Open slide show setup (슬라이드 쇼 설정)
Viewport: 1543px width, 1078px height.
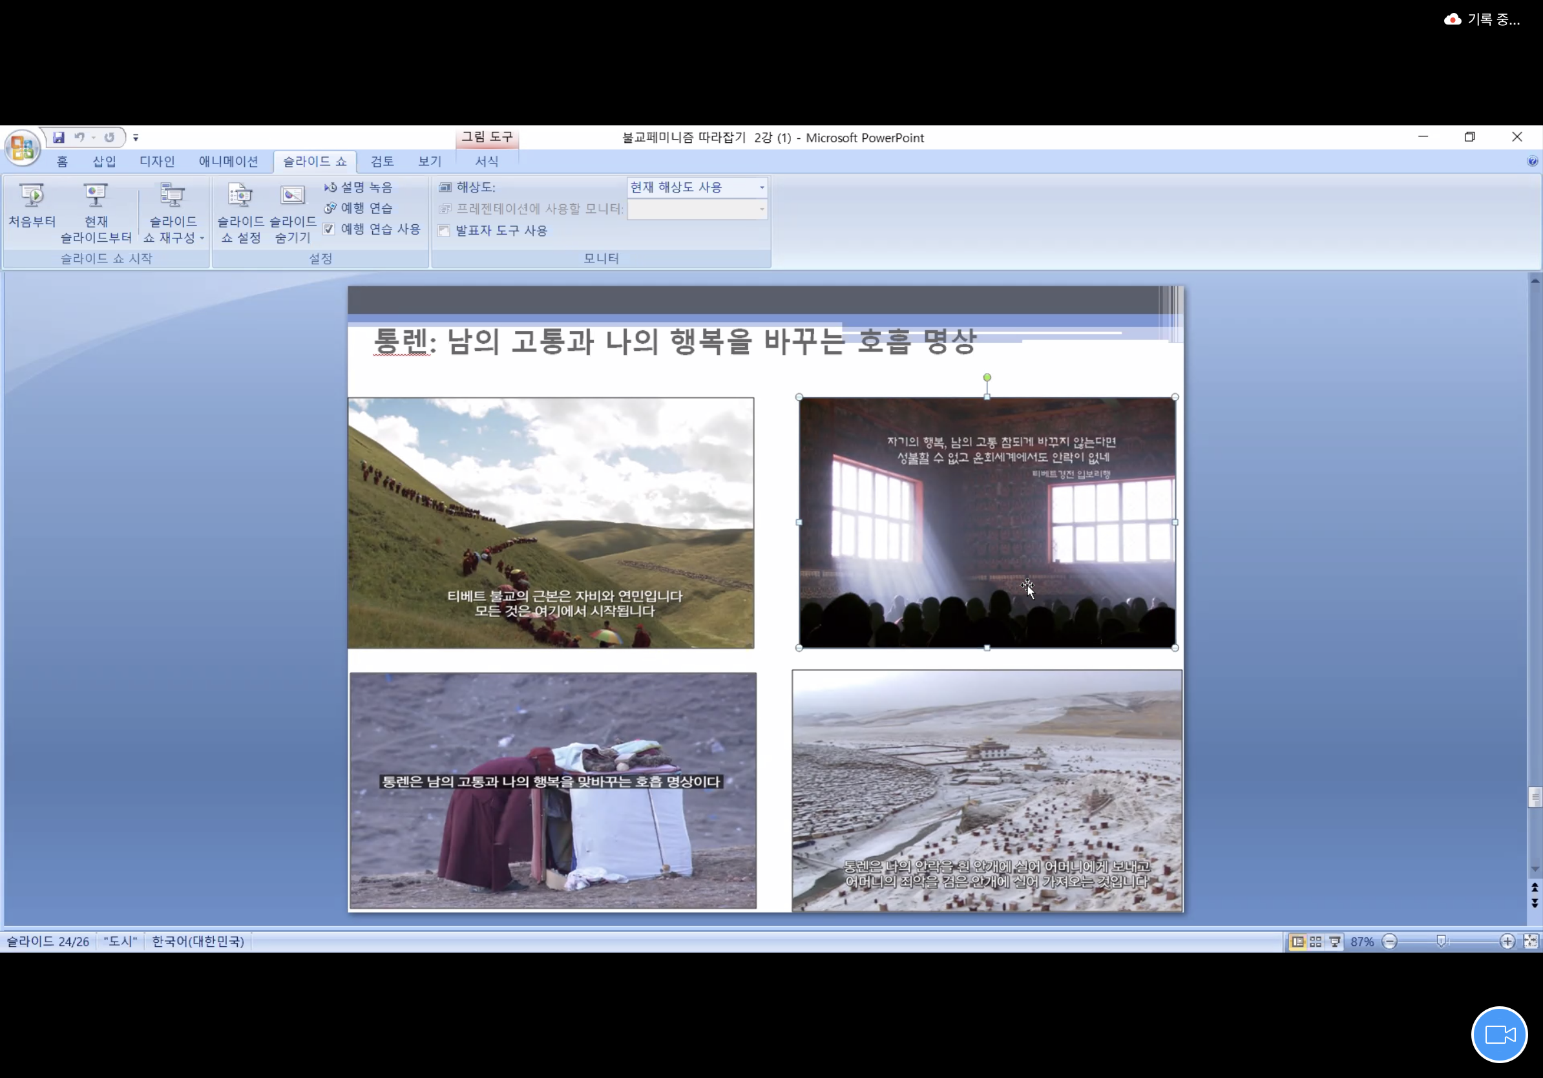point(240,213)
